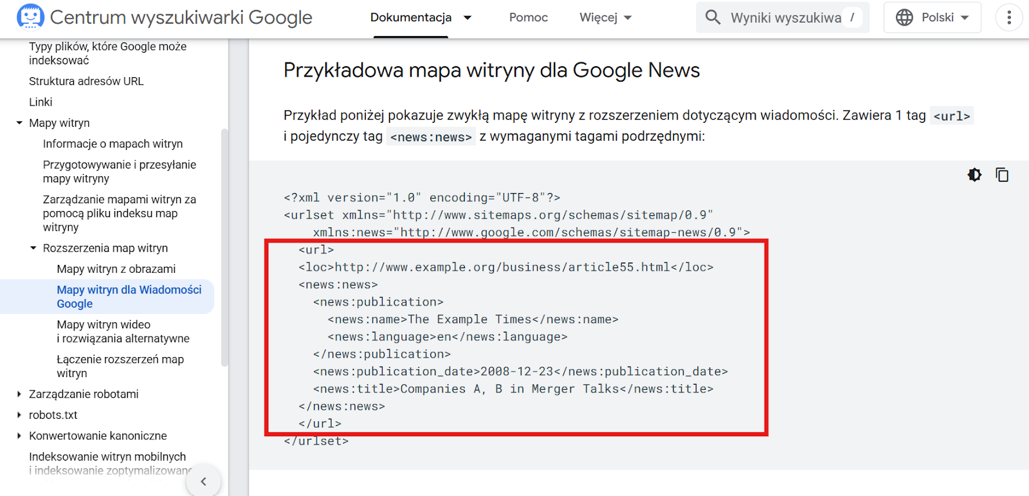Click the globe language icon
This screenshot has height=496, width=1029.
coord(904,17)
